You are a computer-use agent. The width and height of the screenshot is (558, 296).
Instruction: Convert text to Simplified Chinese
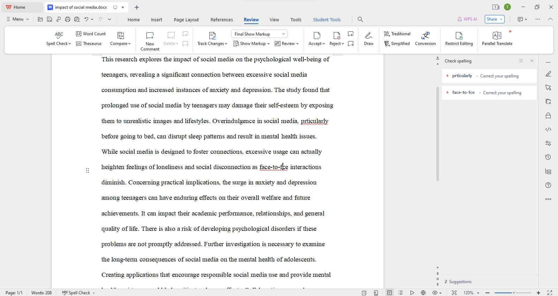[397, 44]
